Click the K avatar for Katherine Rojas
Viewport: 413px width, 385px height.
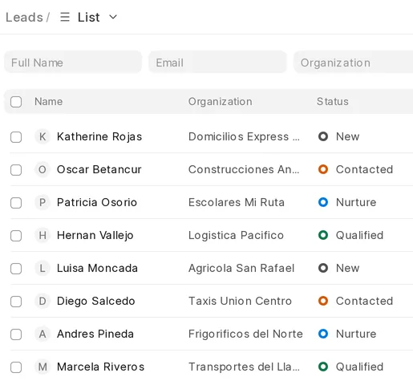tap(43, 136)
